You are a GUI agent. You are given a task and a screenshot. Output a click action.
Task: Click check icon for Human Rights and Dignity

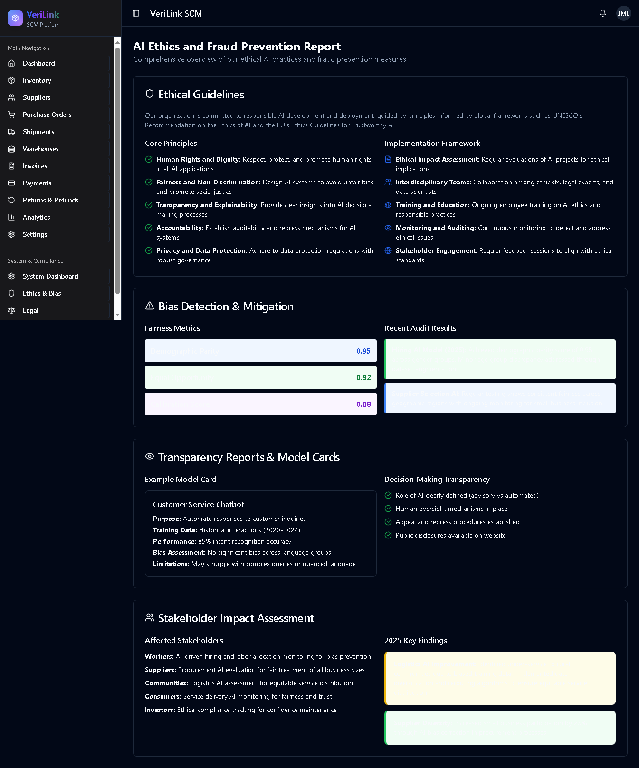[149, 159]
